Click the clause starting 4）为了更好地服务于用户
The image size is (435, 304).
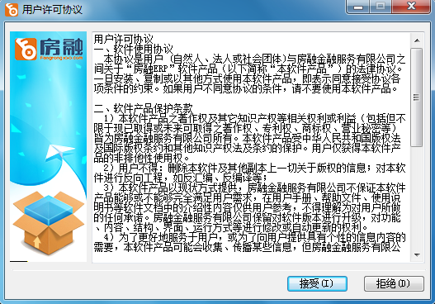pos(249,242)
